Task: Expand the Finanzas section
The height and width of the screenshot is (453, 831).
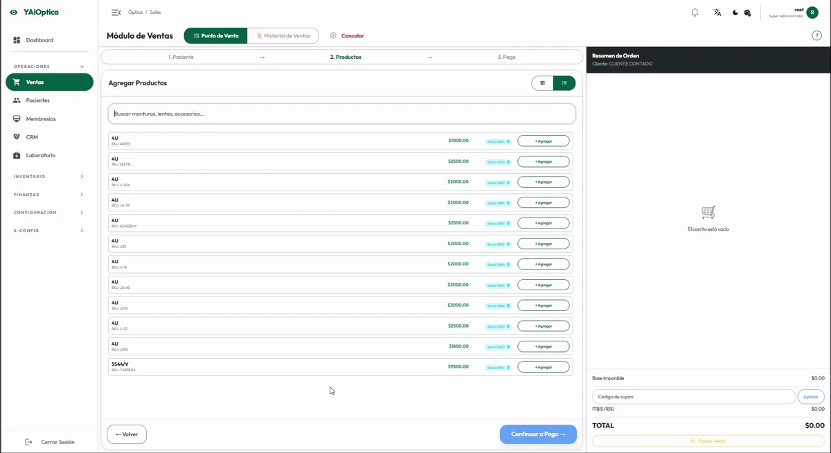Action: 48,195
